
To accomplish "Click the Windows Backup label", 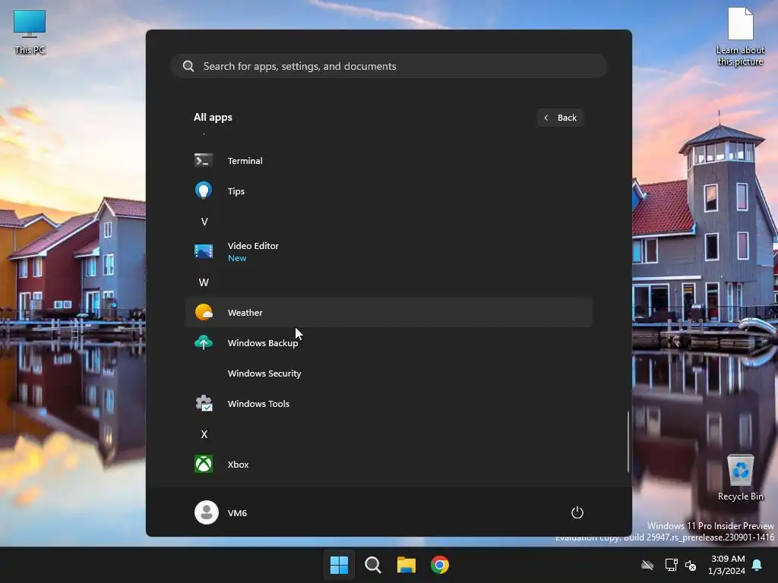I will click(262, 343).
